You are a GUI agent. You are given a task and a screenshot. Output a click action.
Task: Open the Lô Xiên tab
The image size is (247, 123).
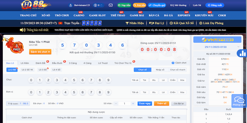pos(24,63)
